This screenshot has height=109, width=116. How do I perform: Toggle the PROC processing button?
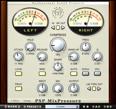pos(18,89)
